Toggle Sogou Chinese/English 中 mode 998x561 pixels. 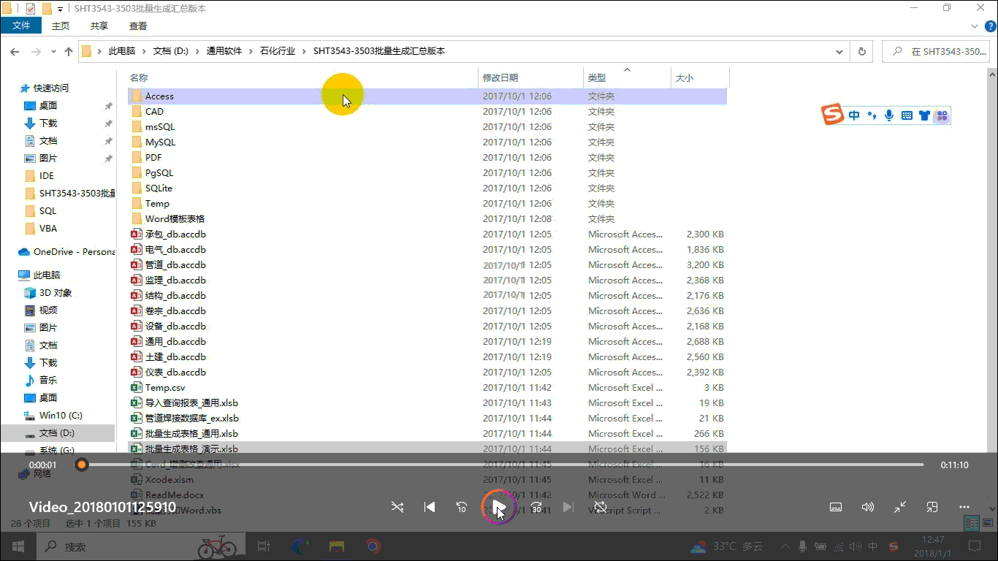pos(854,115)
